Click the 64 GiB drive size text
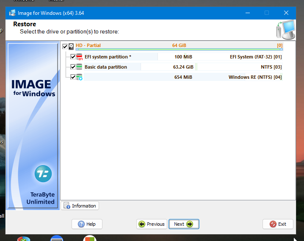The width and height of the screenshot is (304, 241). 179,45
